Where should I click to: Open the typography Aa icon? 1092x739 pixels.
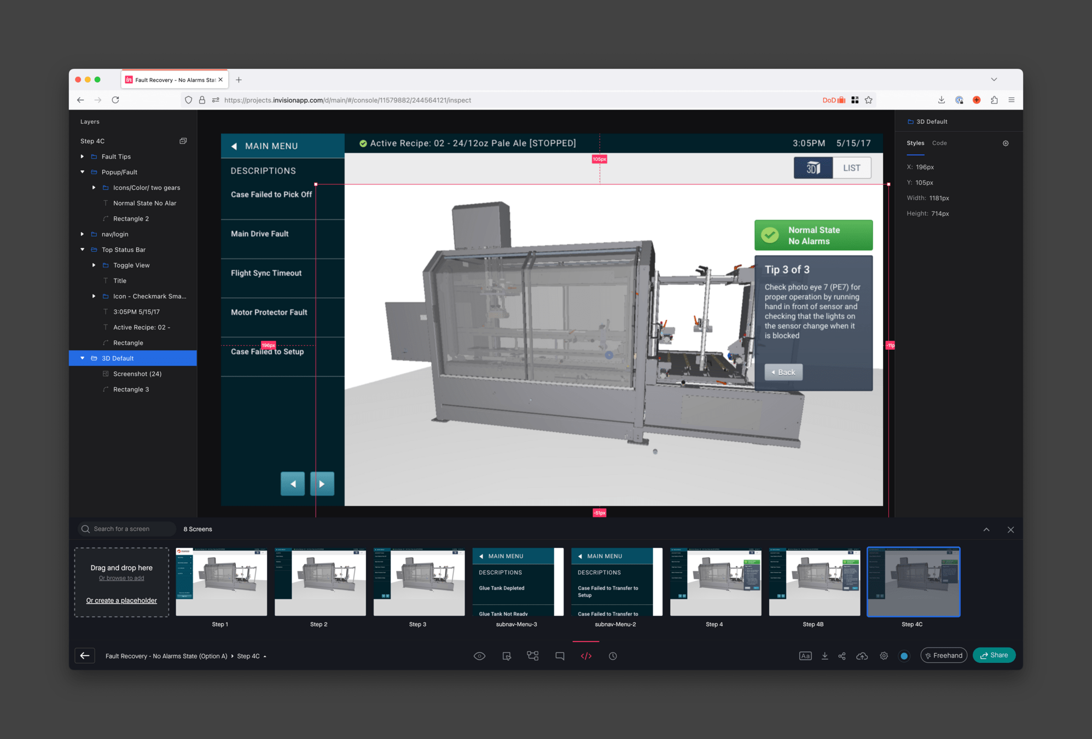pos(805,656)
